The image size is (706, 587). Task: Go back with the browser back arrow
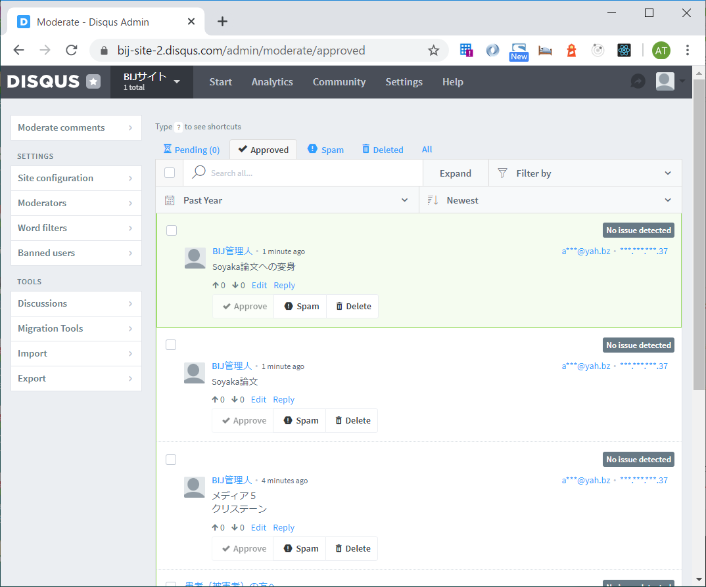click(x=19, y=50)
